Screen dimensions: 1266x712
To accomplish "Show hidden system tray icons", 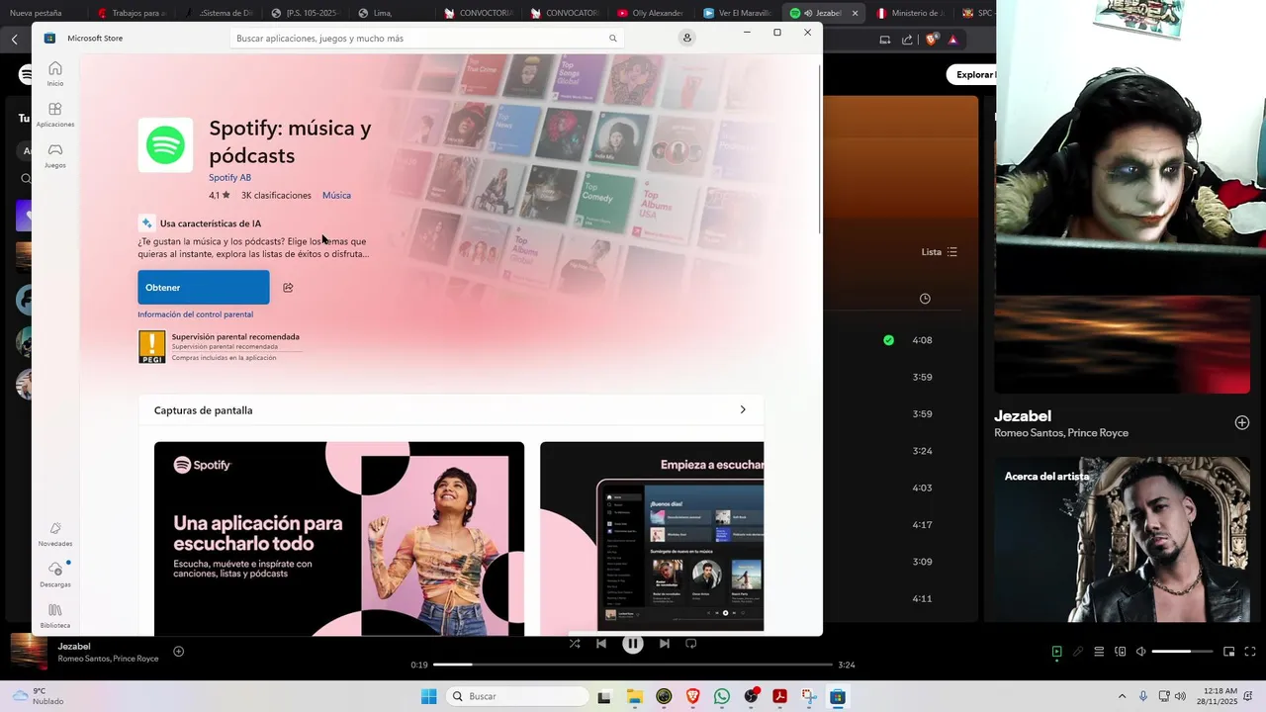I will (1122, 696).
